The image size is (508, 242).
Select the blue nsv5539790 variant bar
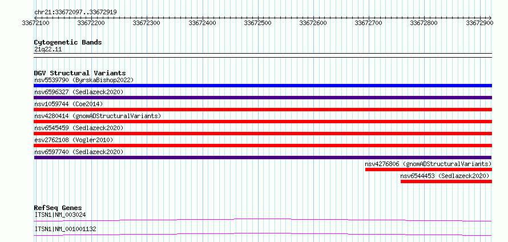263,86
